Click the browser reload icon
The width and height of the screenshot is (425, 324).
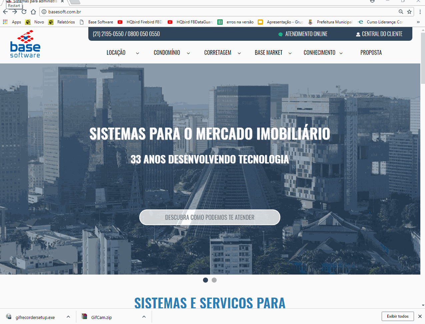coord(24,12)
